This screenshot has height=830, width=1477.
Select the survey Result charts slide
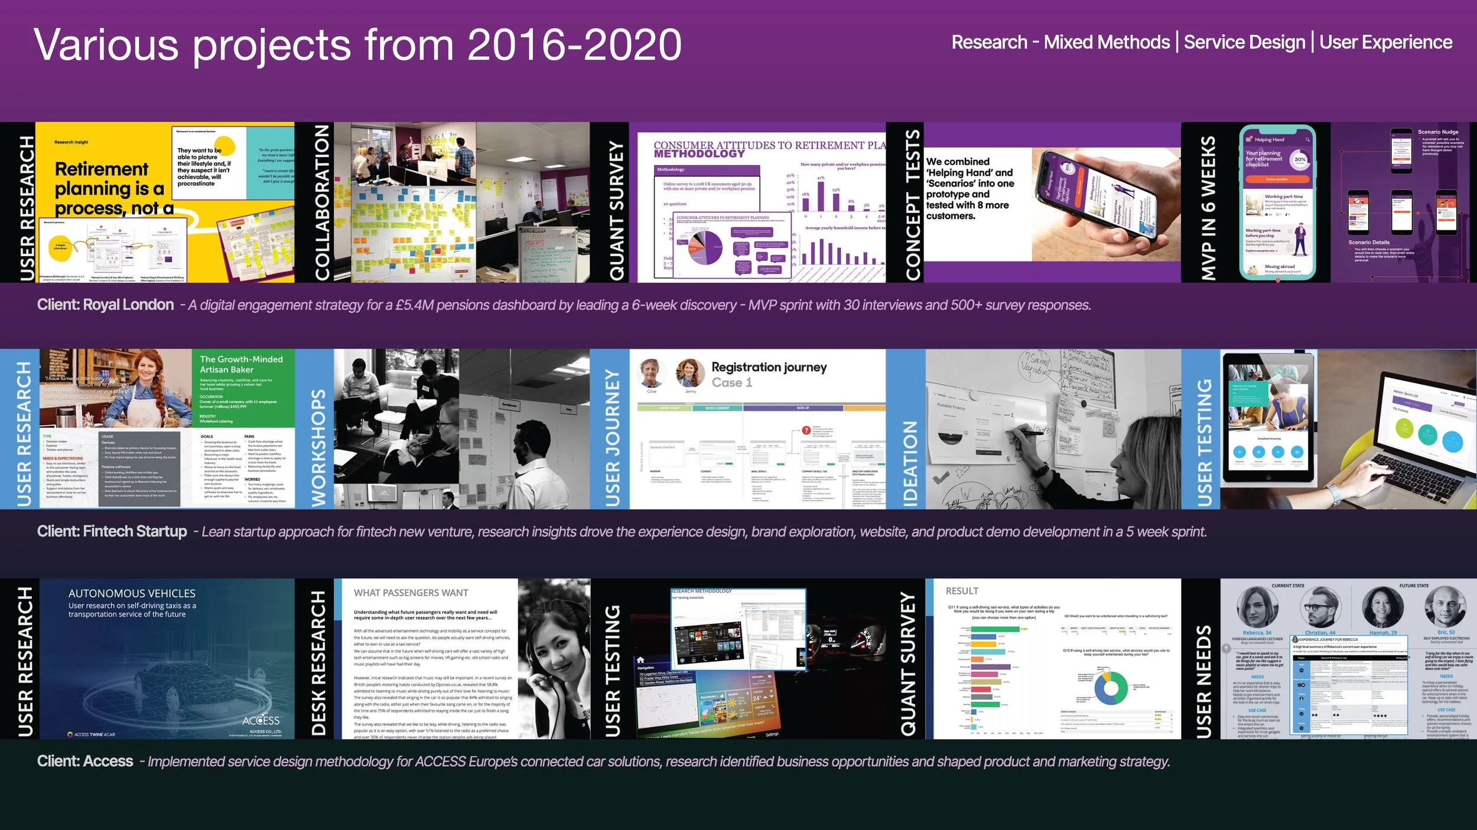1056,658
